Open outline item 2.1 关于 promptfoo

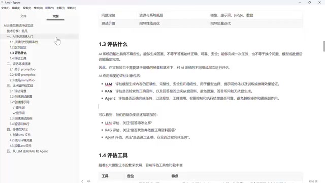click(22, 69)
